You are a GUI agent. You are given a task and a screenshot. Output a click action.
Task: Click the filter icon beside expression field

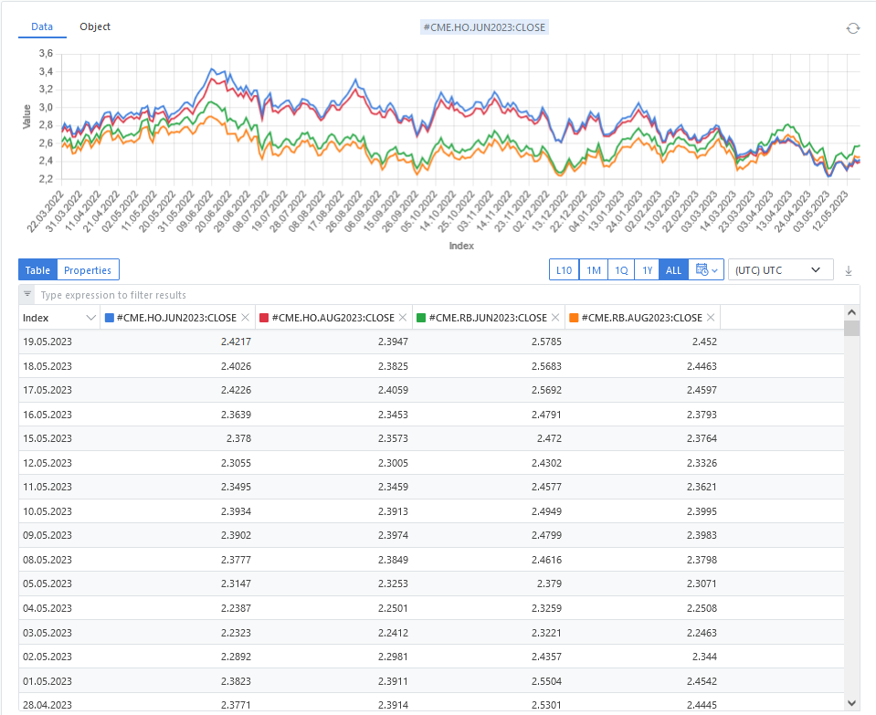point(27,295)
